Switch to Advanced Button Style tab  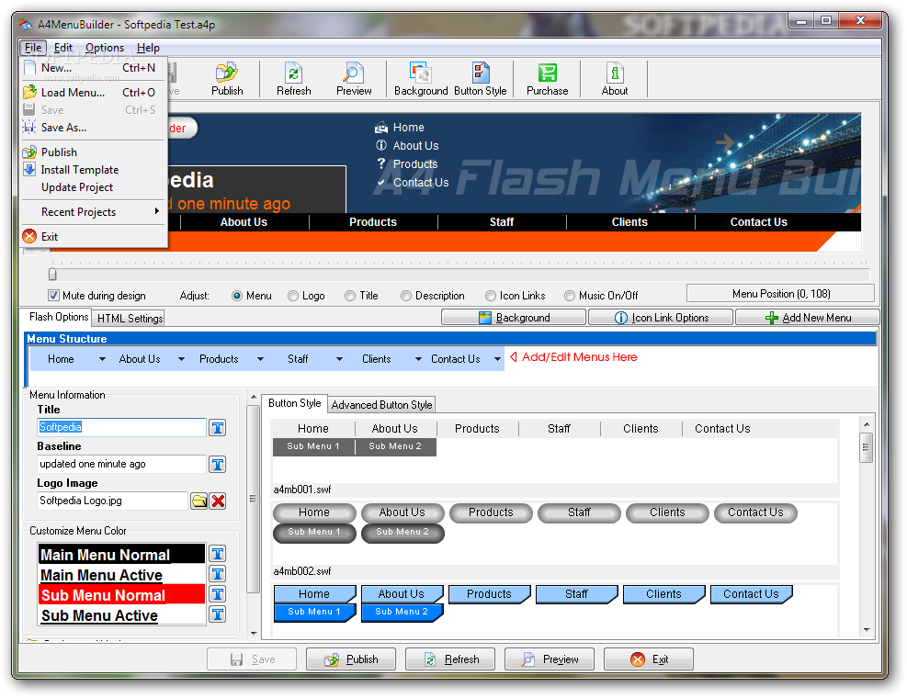click(381, 405)
